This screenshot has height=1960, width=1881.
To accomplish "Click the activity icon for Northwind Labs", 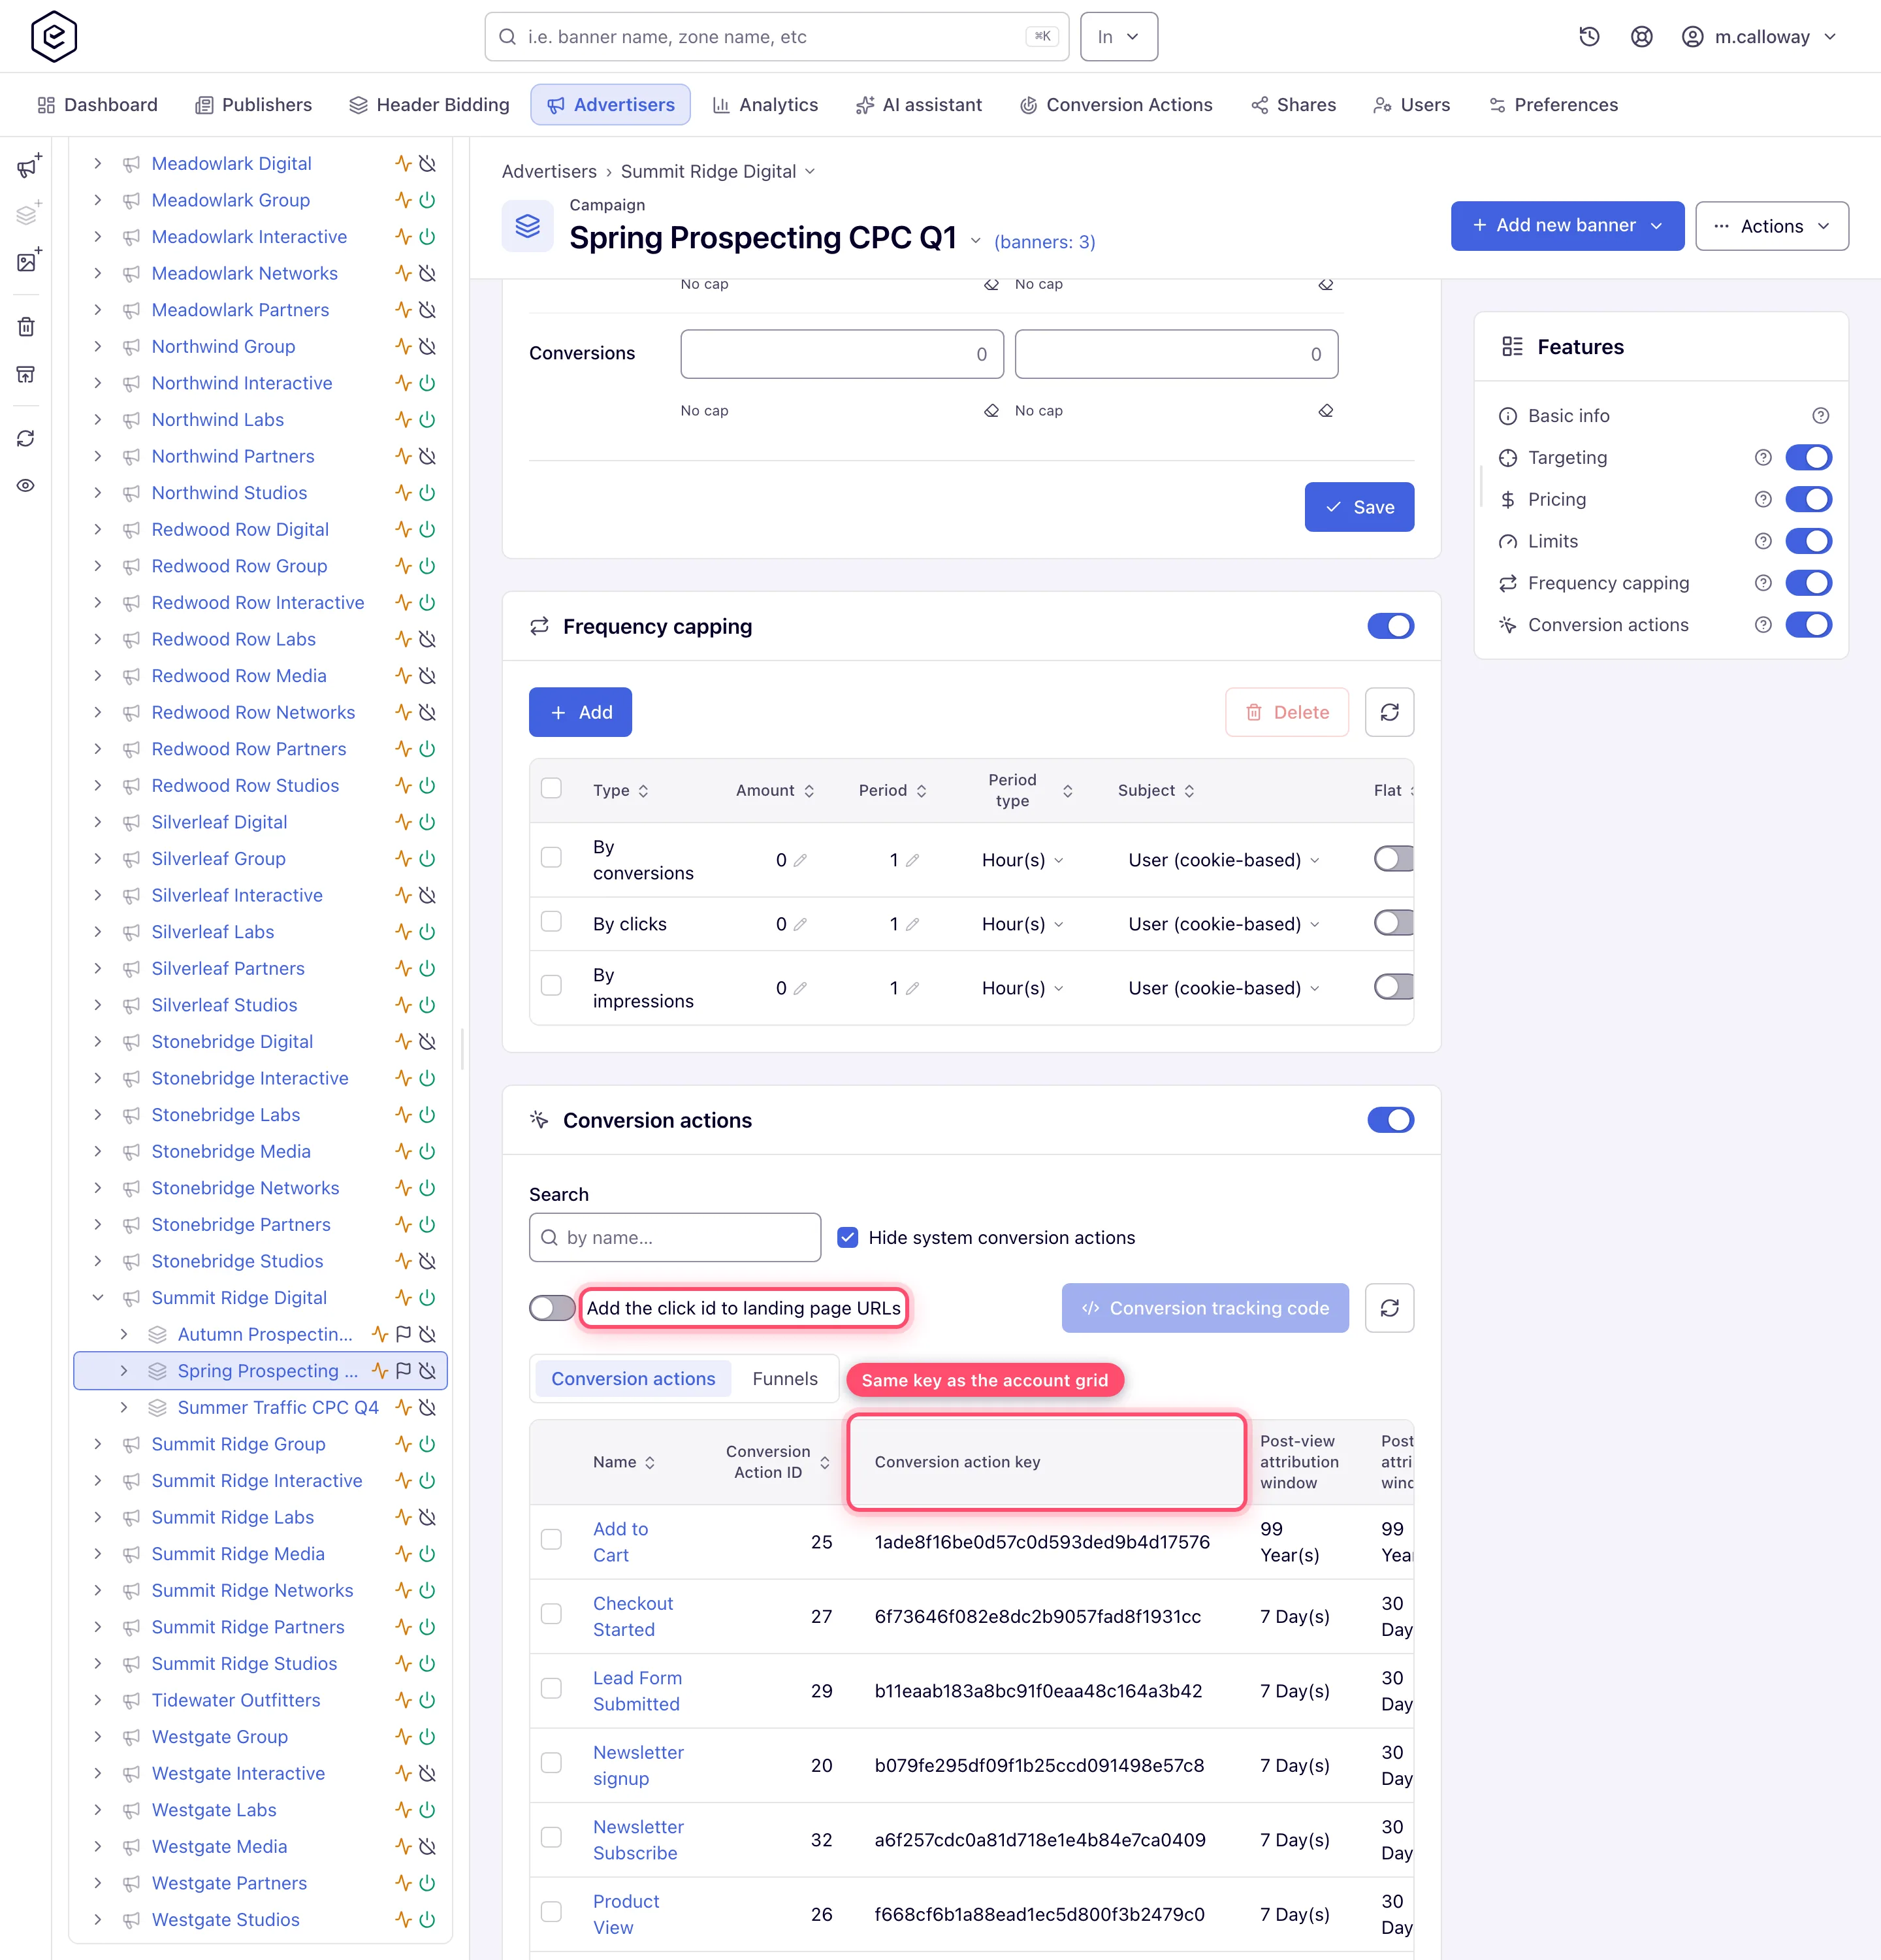I will tap(403, 419).
